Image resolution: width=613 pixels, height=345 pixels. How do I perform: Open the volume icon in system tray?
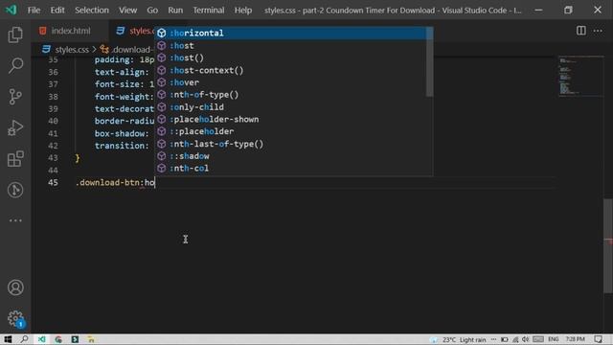click(526, 339)
